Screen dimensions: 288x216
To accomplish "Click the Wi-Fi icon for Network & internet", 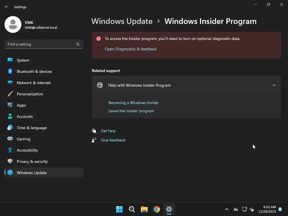I will click(10, 82).
